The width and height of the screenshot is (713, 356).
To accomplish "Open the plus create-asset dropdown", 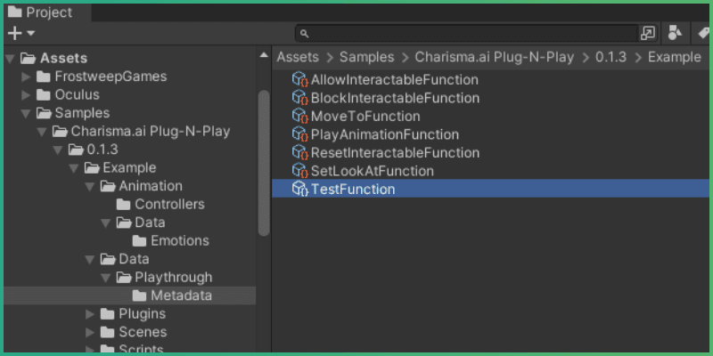I will pos(21,33).
